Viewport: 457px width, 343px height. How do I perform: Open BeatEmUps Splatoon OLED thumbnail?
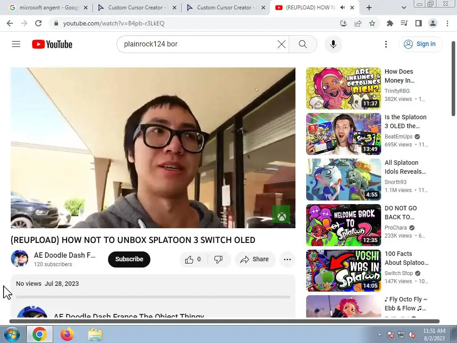pos(344,134)
